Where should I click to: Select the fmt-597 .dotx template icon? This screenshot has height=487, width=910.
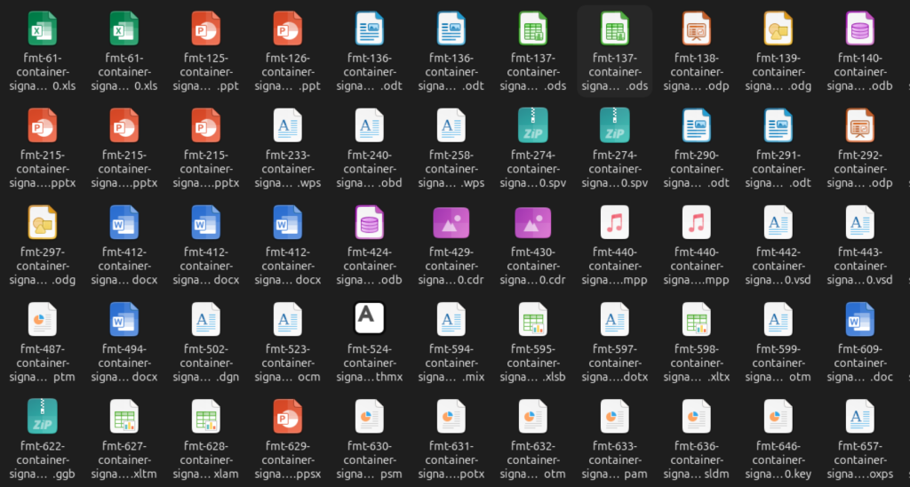pos(615,319)
